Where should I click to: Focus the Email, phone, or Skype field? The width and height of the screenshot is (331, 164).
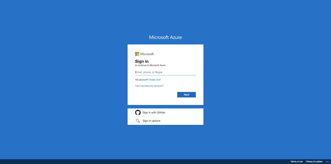[x=165, y=73]
